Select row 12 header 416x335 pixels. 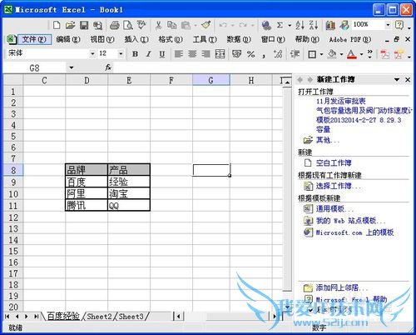(13, 217)
